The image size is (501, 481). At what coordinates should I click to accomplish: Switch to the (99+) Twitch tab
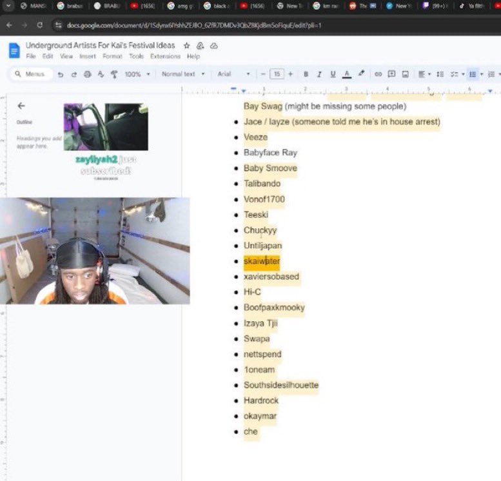(434, 6)
